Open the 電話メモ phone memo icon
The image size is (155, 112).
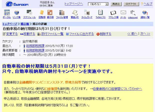click(x=75, y=13)
